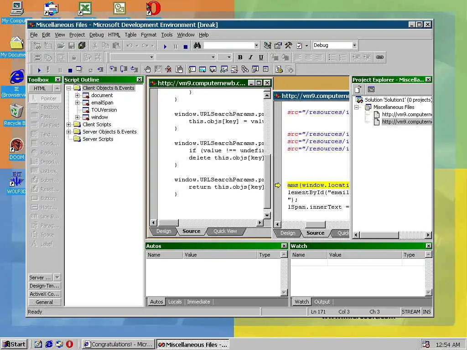Open the ActiveX Controls Toolbox tab
This screenshot has height=350, width=467.
tap(44, 294)
